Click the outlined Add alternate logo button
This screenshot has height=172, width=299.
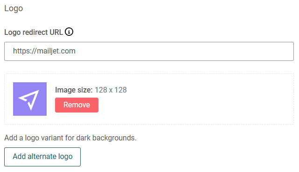[42, 157]
